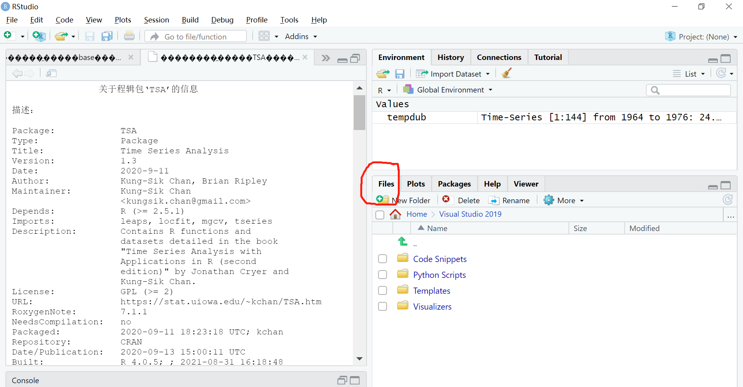
Task: Click the Rename button in Files pane
Action: [509, 200]
